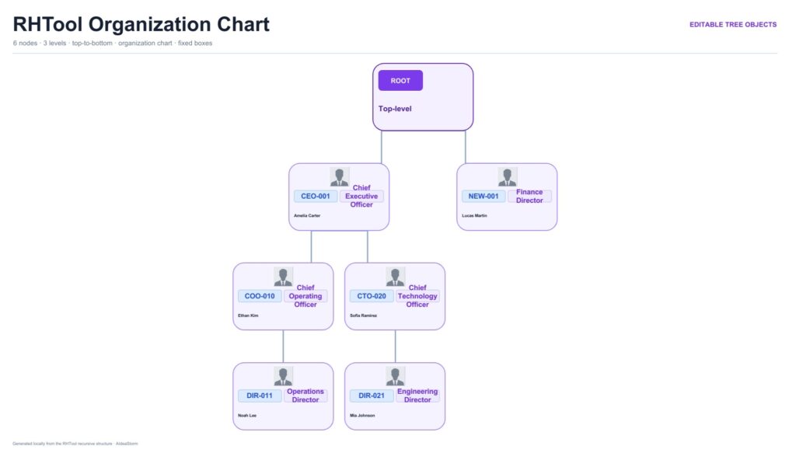Select the DIR-011 ID tag

point(260,396)
